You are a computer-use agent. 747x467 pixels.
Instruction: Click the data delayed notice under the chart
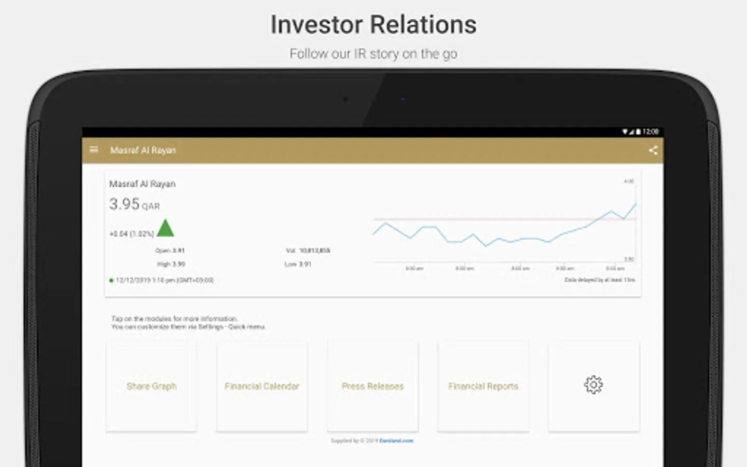(600, 280)
